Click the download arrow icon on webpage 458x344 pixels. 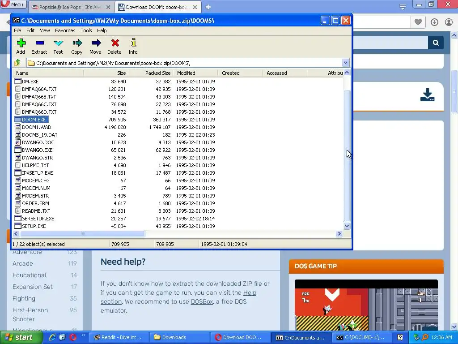point(427,95)
